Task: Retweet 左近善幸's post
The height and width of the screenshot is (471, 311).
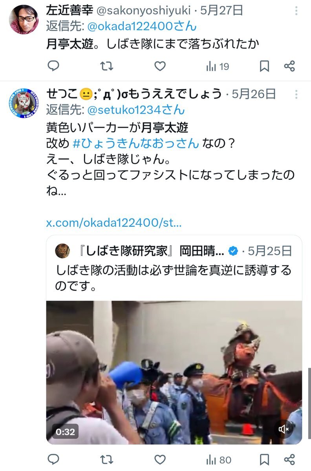Action: pyautogui.click(x=106, y=66)
